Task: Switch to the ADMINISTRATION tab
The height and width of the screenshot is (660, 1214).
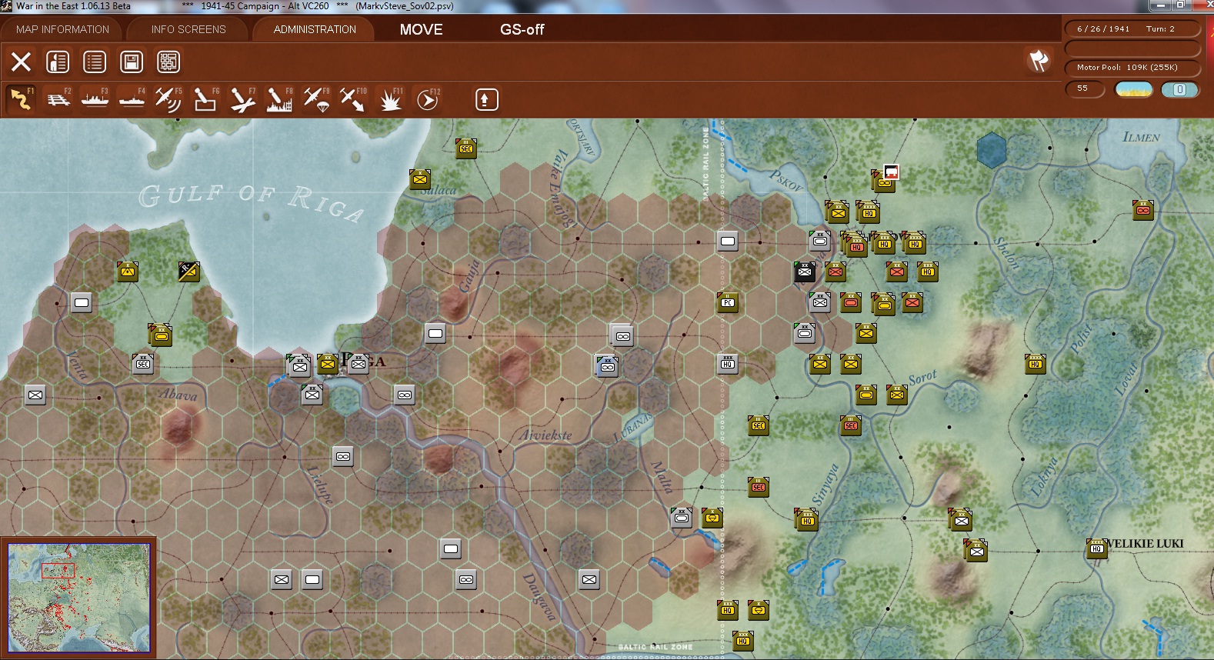Action: 315,29
